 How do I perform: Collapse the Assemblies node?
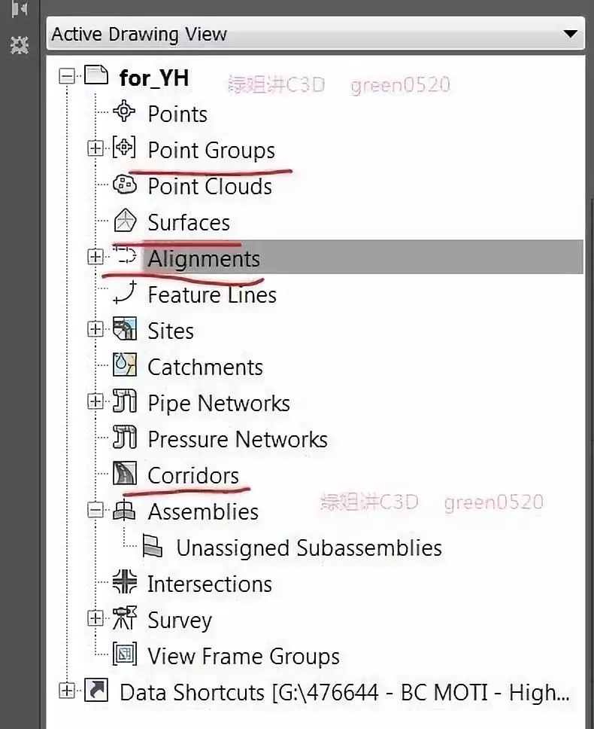95,510
